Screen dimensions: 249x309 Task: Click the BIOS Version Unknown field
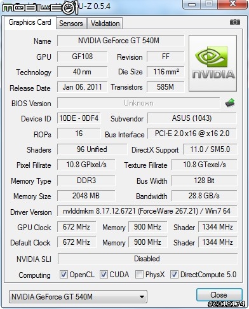138,103
